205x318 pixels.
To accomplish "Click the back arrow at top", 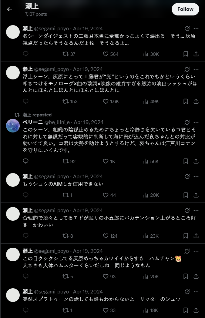I will 10,9.
